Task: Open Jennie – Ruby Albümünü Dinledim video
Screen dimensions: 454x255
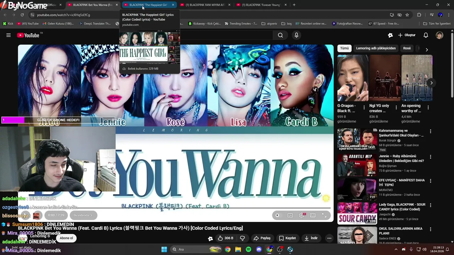Action: [402, 158]
